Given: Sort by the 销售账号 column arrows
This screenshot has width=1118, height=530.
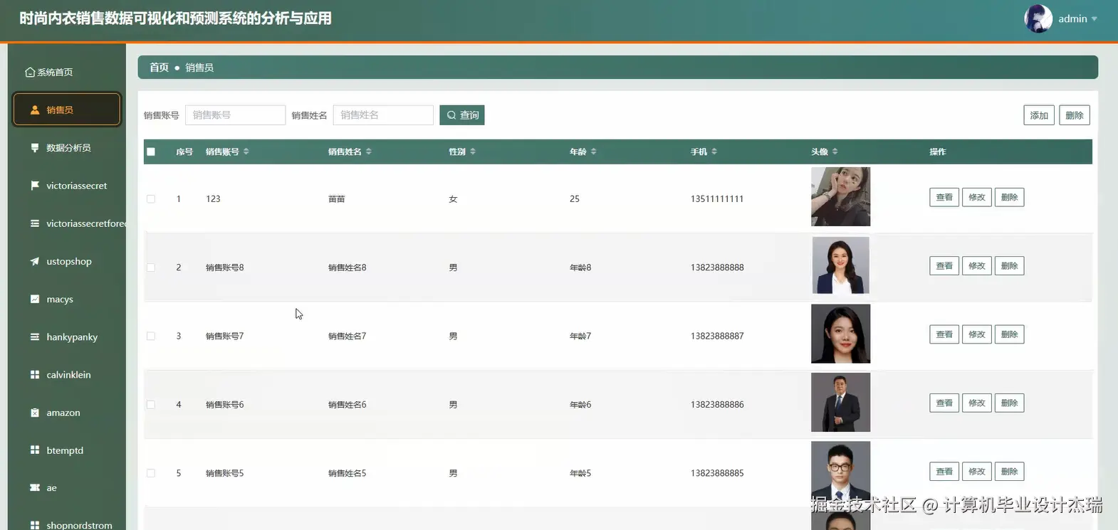Looking at the screenshot, I should [x=246, y=152].
